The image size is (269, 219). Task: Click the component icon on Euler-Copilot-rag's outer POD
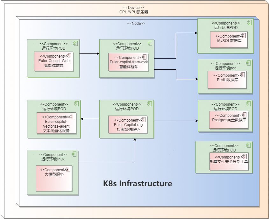click(150, 104)
